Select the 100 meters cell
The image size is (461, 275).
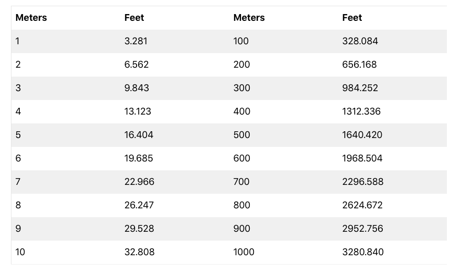coord(241,41)
